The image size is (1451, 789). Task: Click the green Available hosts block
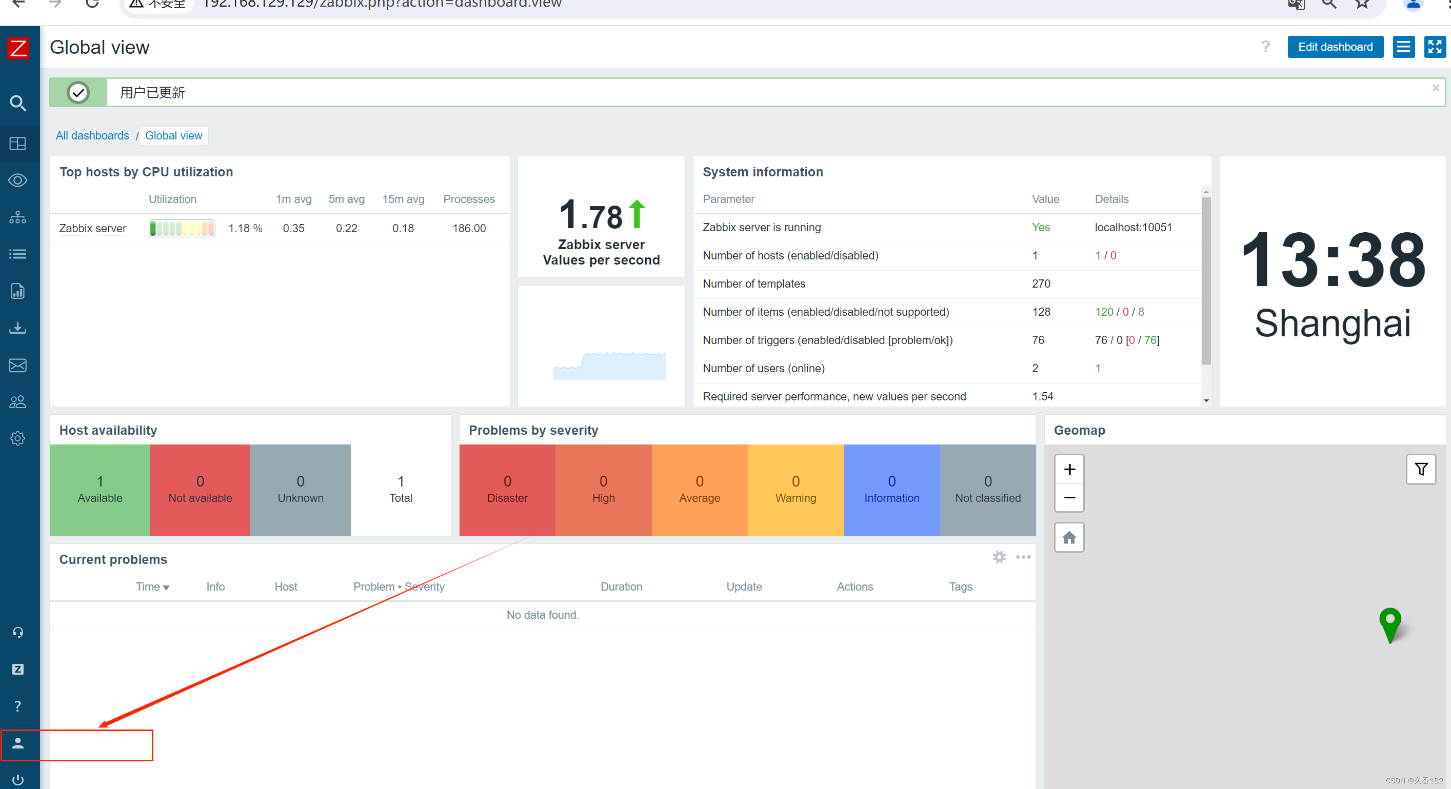tap(100, 490)
